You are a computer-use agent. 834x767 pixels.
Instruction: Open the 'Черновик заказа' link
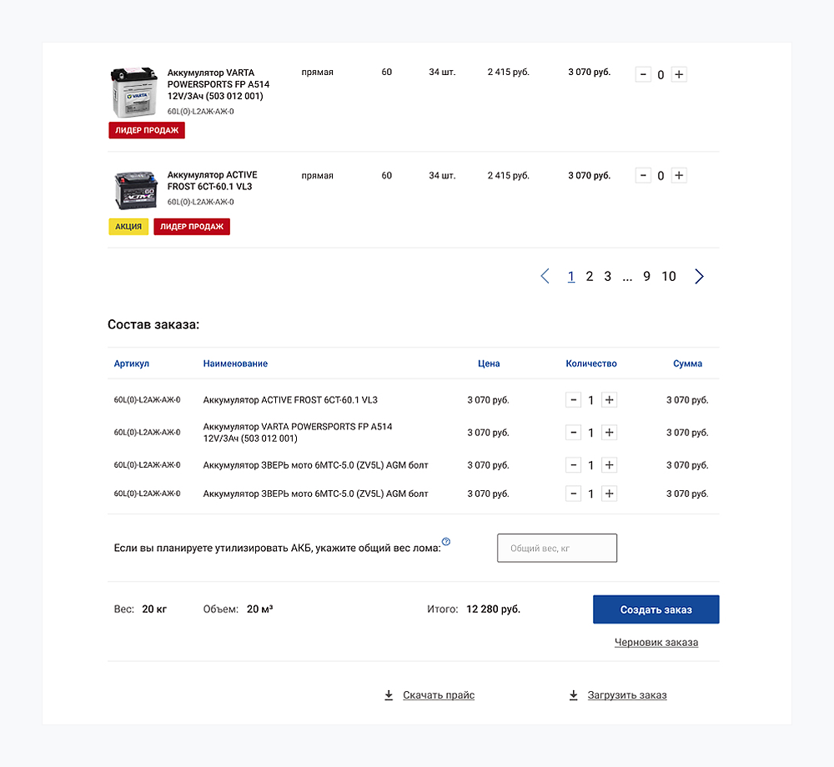coord(656,643)
